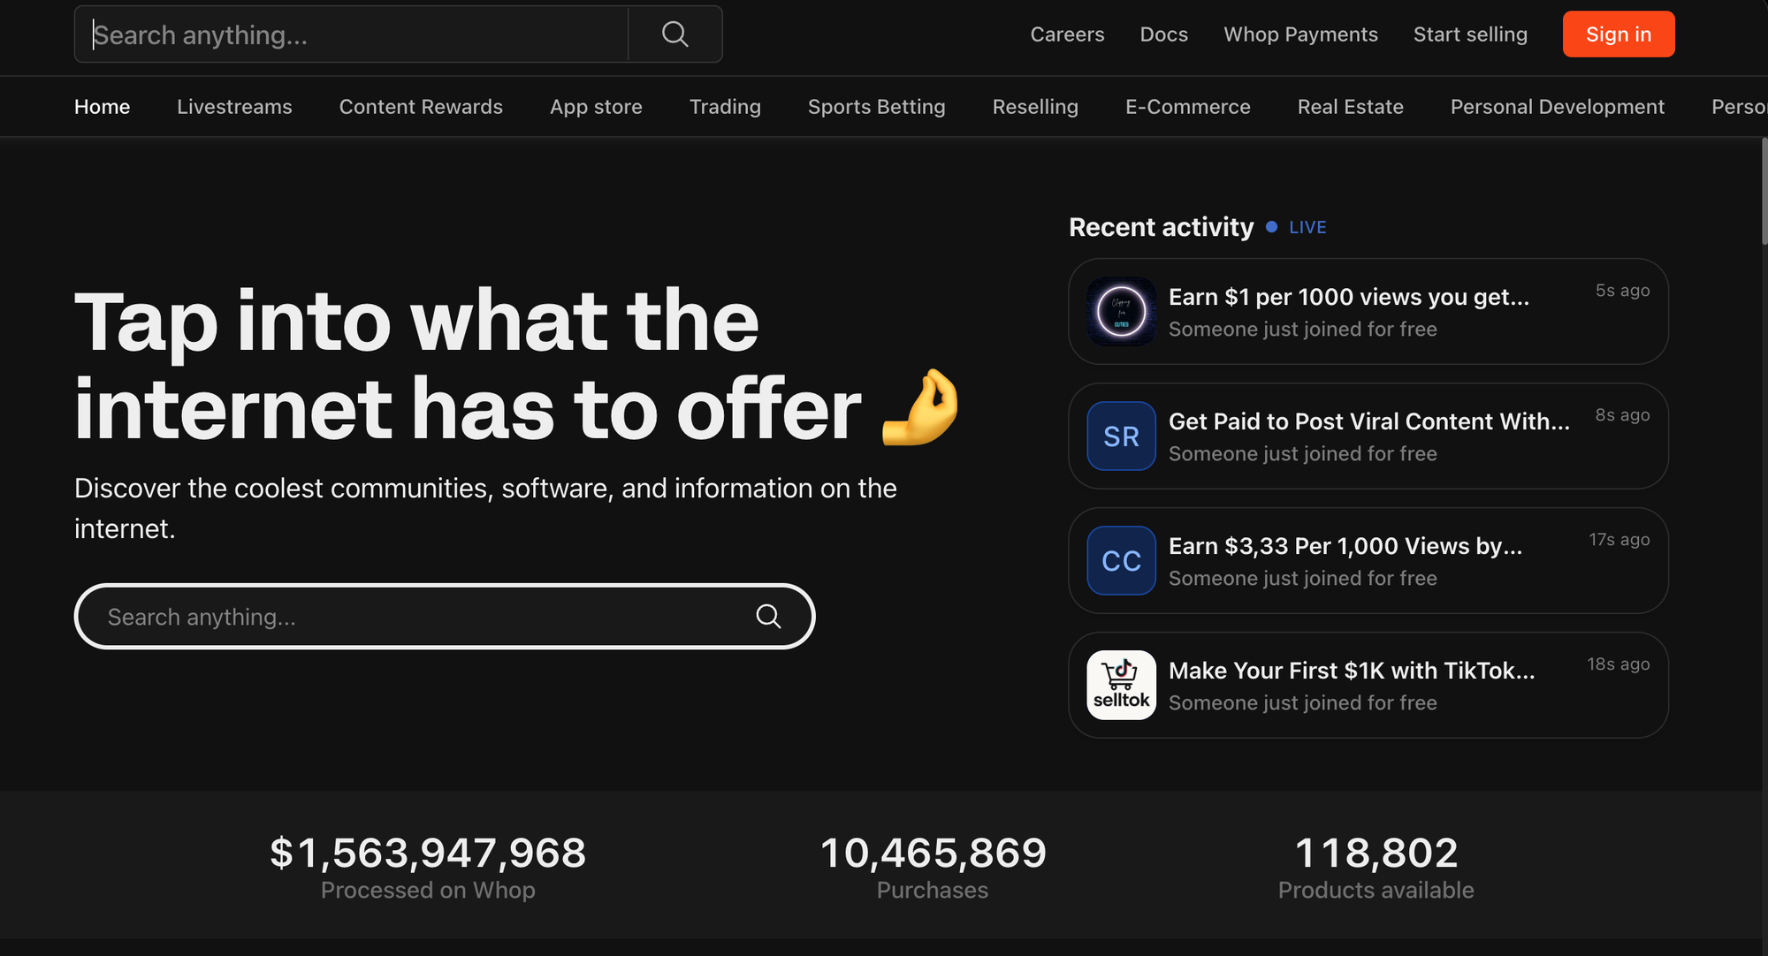Go to the App store category
The width and height of the screenshot is (1768, 956).
coord(596,107)
